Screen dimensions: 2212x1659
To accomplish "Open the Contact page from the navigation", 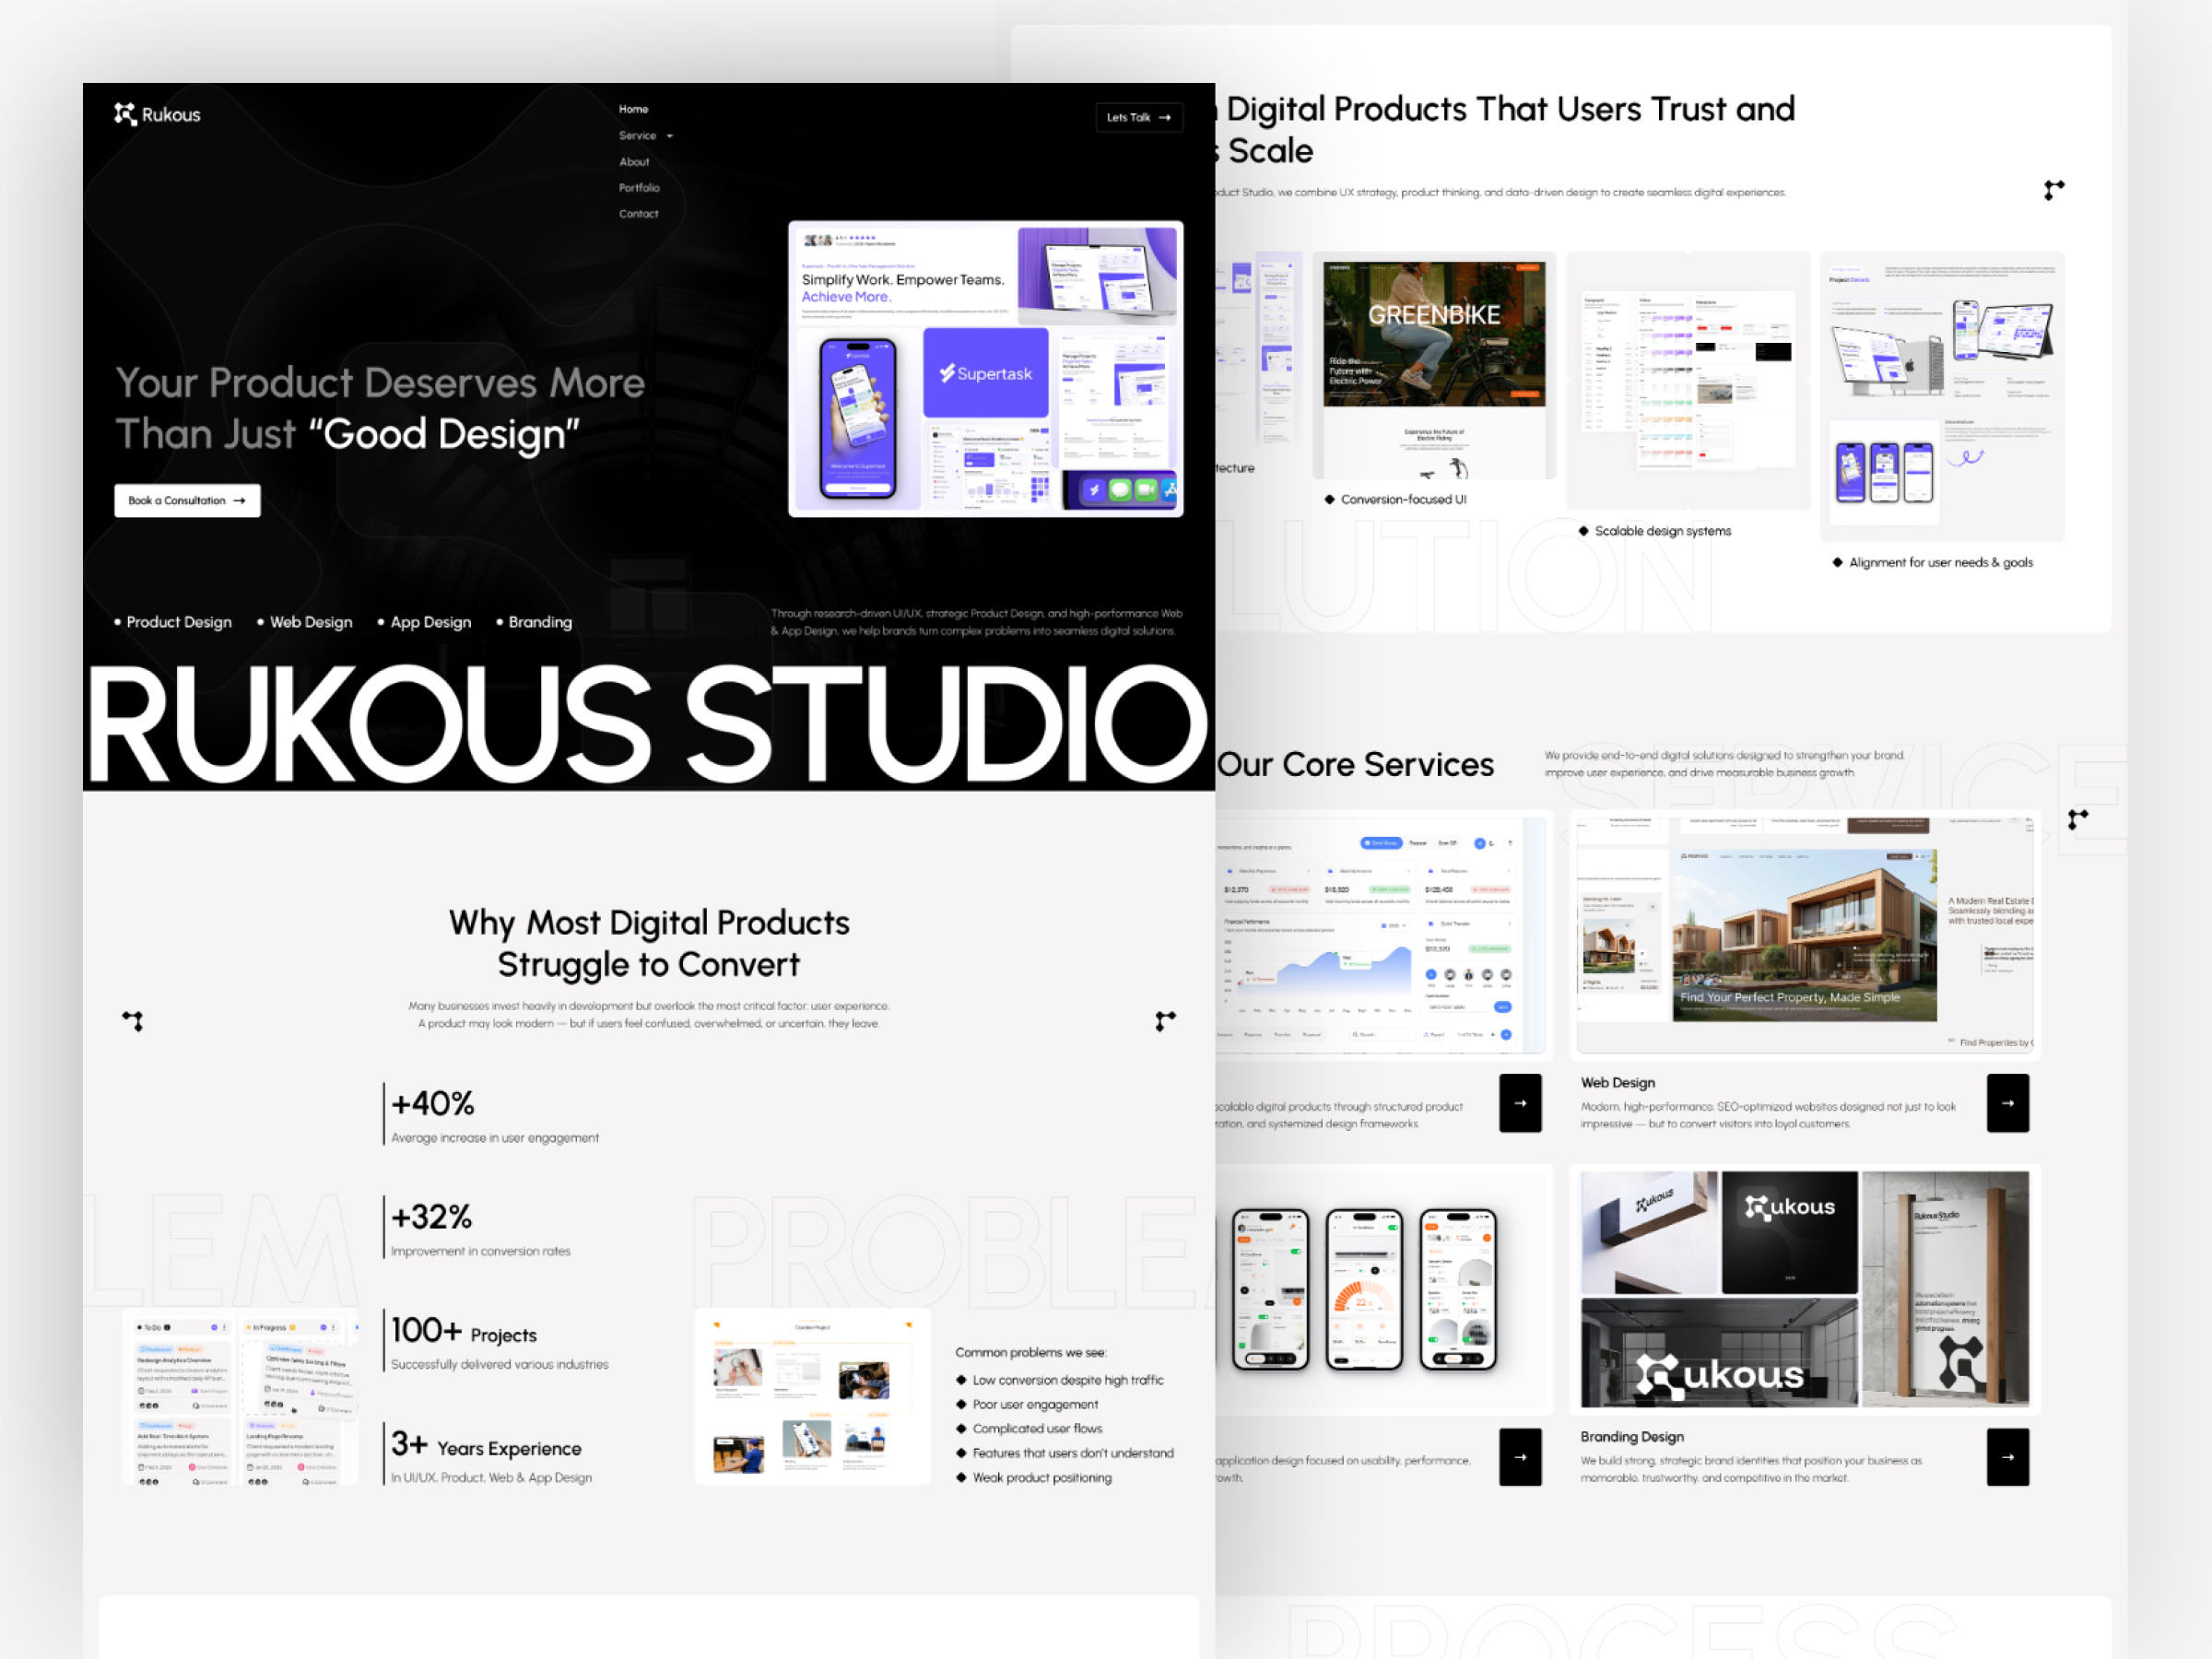I will (638, 213).
